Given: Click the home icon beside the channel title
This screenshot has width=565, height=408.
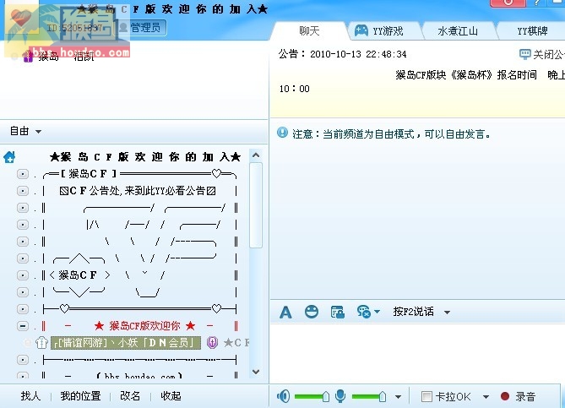Looking at the screenshot, I should [x=9, y=157].
